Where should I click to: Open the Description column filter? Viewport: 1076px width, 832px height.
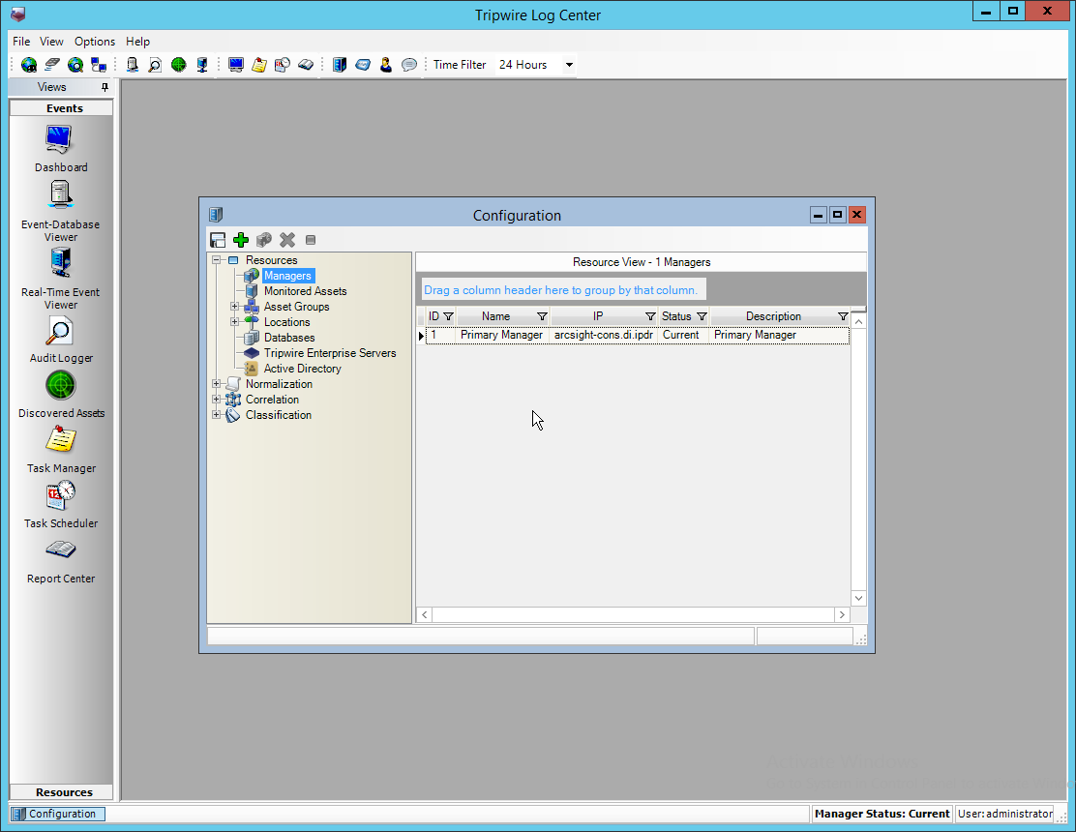[843, 316]
